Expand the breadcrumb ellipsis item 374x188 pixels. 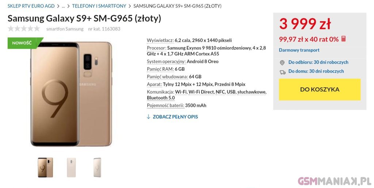(x=63, y=6)
